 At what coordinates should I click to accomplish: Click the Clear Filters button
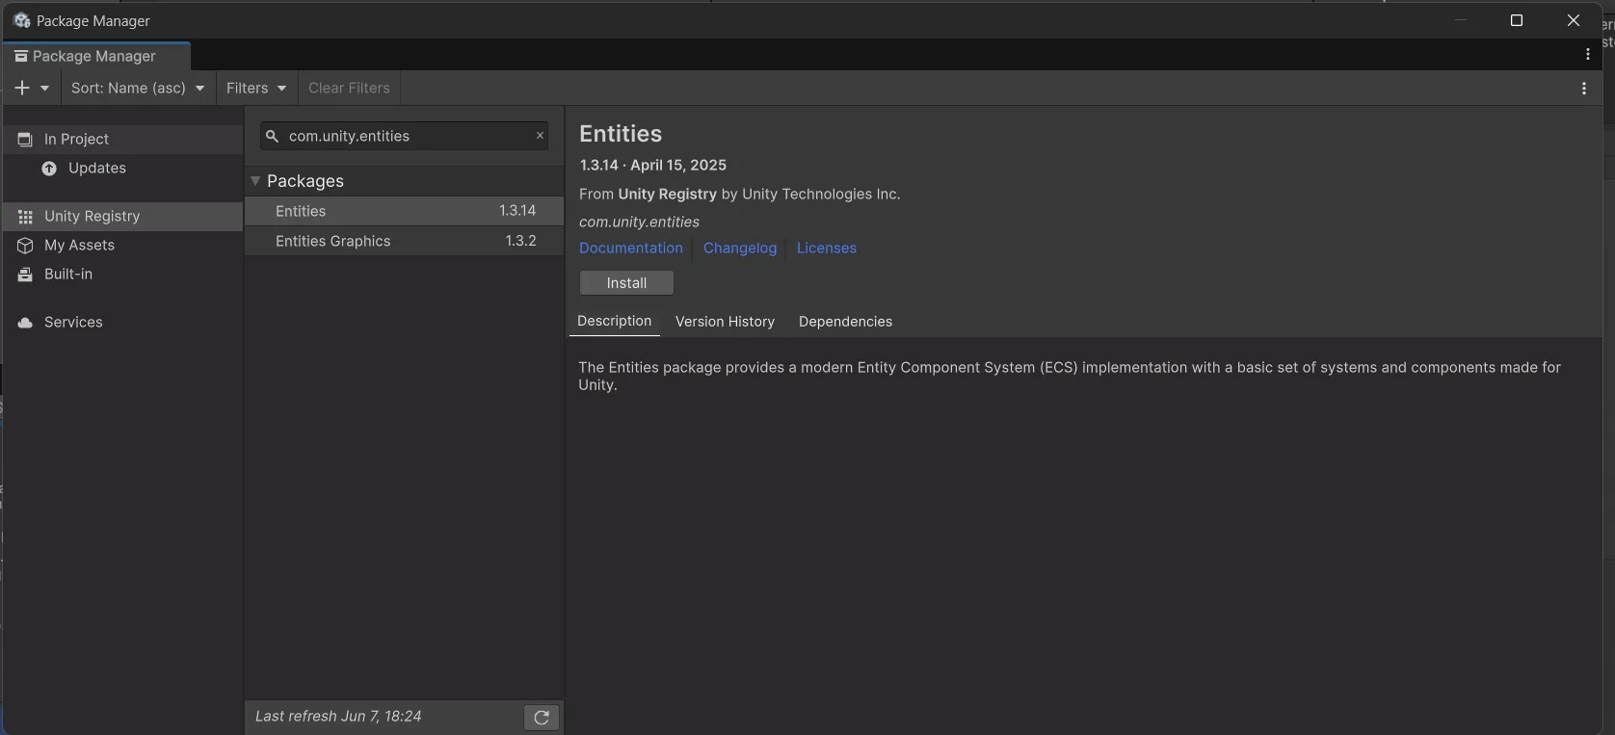tap(349, 88)
